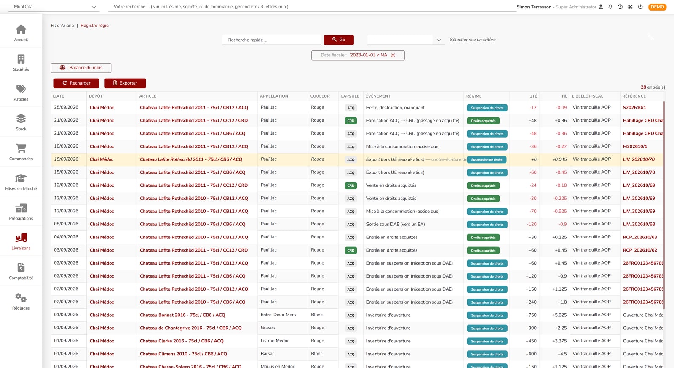Click the DEMO badge
This screenshot has width=674, height=368.
tap(657, 7)
